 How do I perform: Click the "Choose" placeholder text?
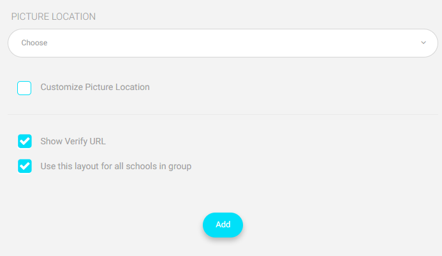point(34,43)
